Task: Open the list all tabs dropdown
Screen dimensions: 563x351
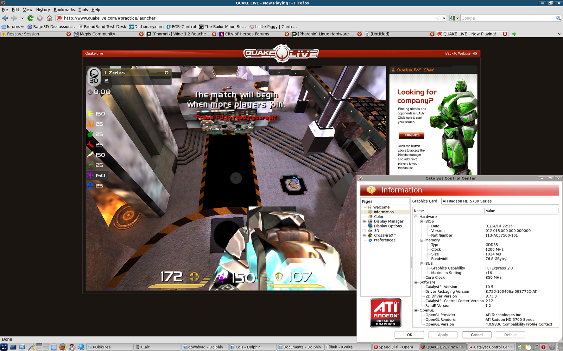Action: pos(559,34)
